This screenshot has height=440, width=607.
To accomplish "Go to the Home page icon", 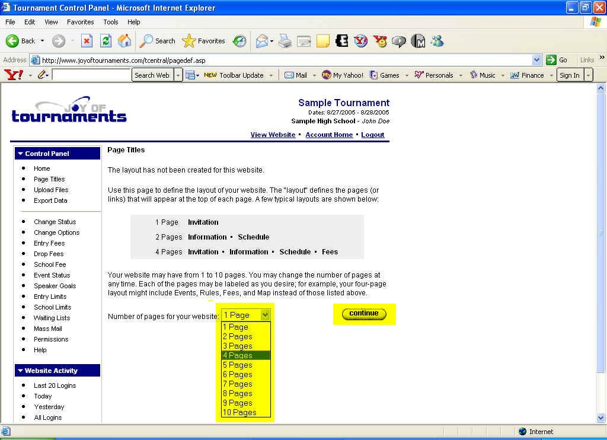I will pyautogui.click(x=124, y=41).
